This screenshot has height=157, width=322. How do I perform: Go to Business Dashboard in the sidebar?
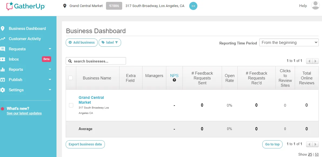[x=27, y=29]
